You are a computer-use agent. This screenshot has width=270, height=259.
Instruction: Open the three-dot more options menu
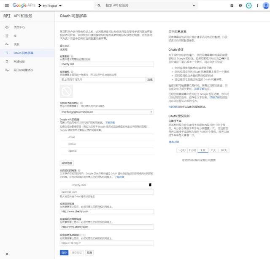(x=257, y=5)
